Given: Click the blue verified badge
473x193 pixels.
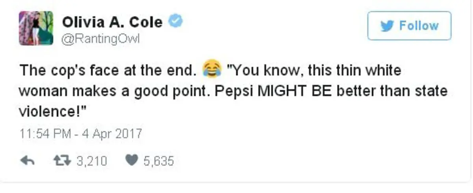Looking at the screenshot, I should (x=175, y=22).
